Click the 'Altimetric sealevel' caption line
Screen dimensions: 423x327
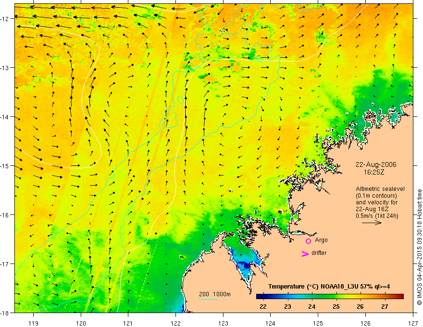coord(380,189)
